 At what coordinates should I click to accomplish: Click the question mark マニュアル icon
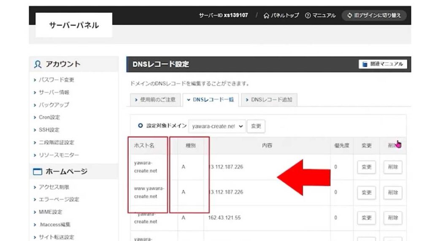click(308, 16)
